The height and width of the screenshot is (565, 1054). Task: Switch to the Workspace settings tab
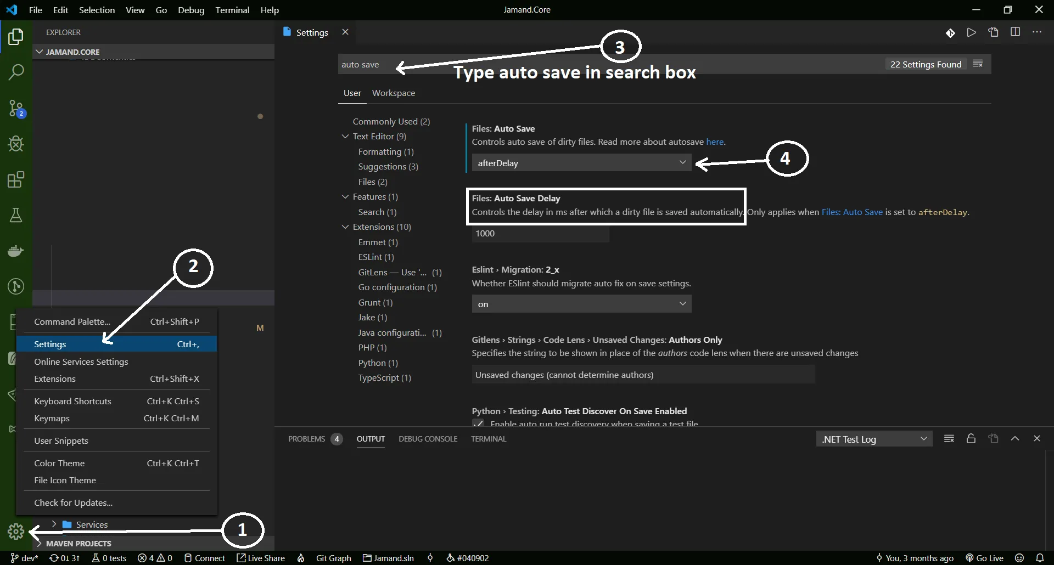coord(394,93)
